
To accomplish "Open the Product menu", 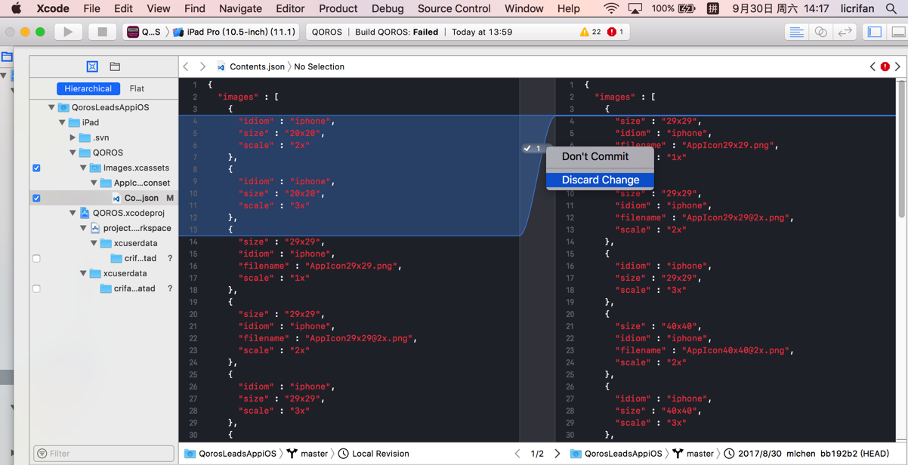I will tap(338, 8).
